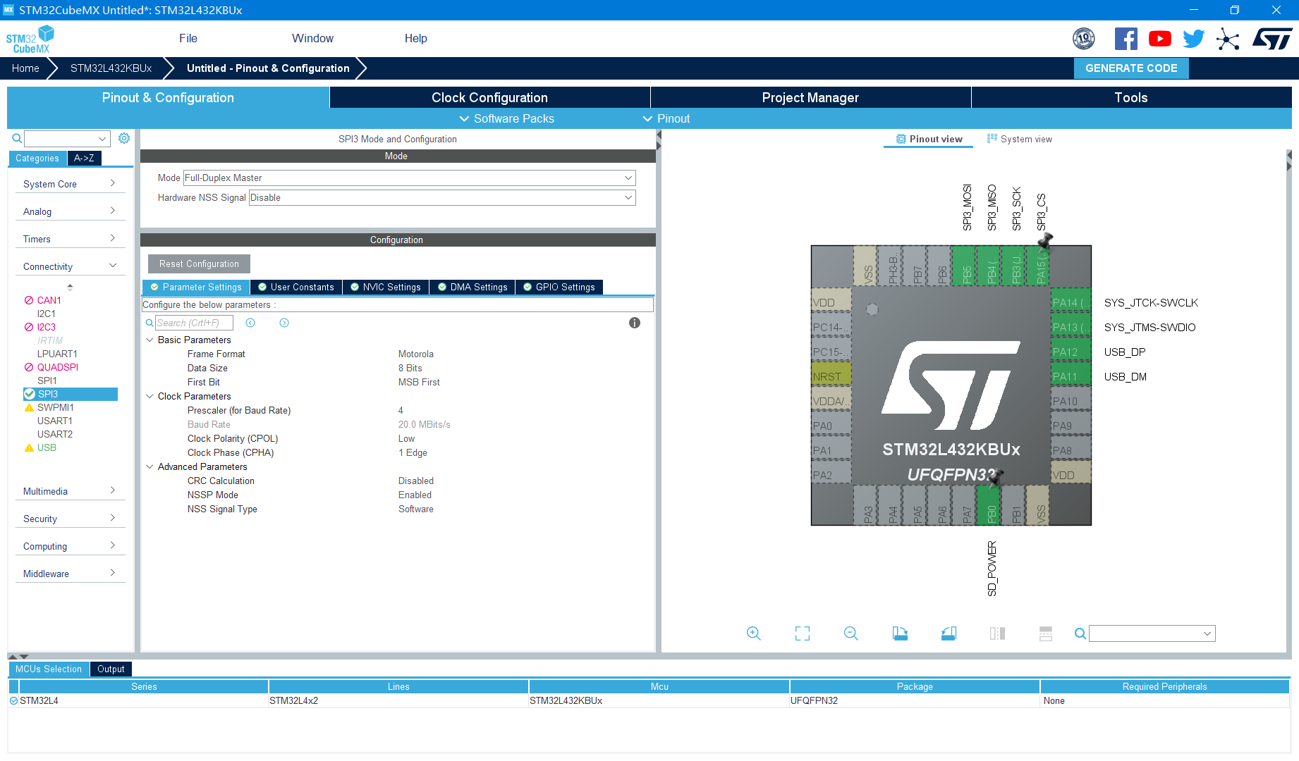
Task: Collapse the Clock Parameters section
Action: click(150, 396)
